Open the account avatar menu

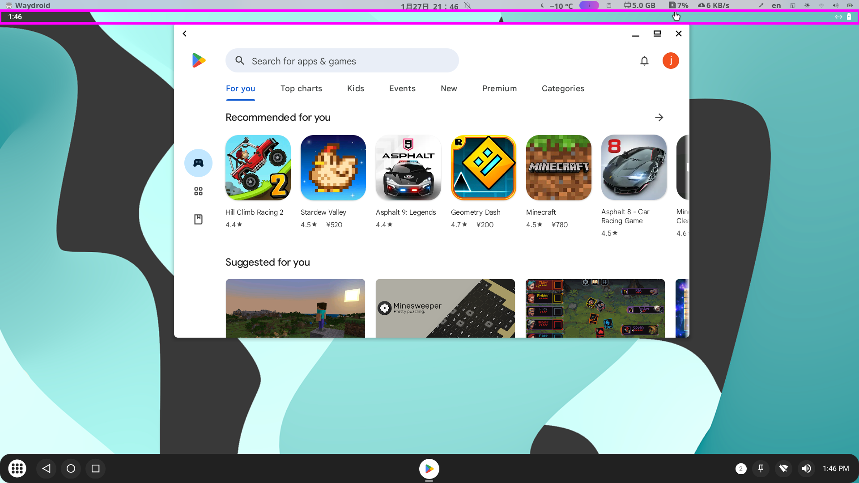670,61
